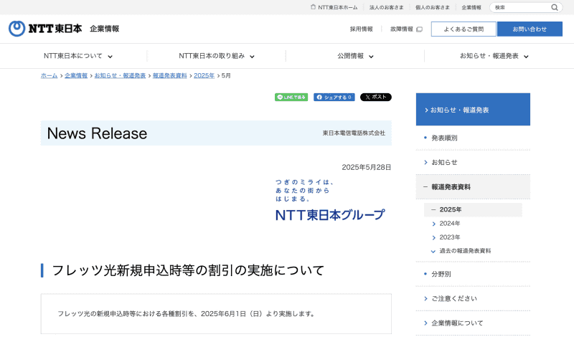Click the NTT East circular logo icon

pos(17,29)
